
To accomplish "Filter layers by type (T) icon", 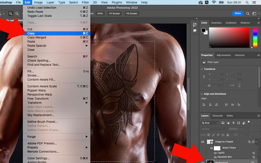I will tap(234, 123).
